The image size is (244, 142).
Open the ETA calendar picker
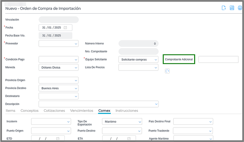coord(129,139)
